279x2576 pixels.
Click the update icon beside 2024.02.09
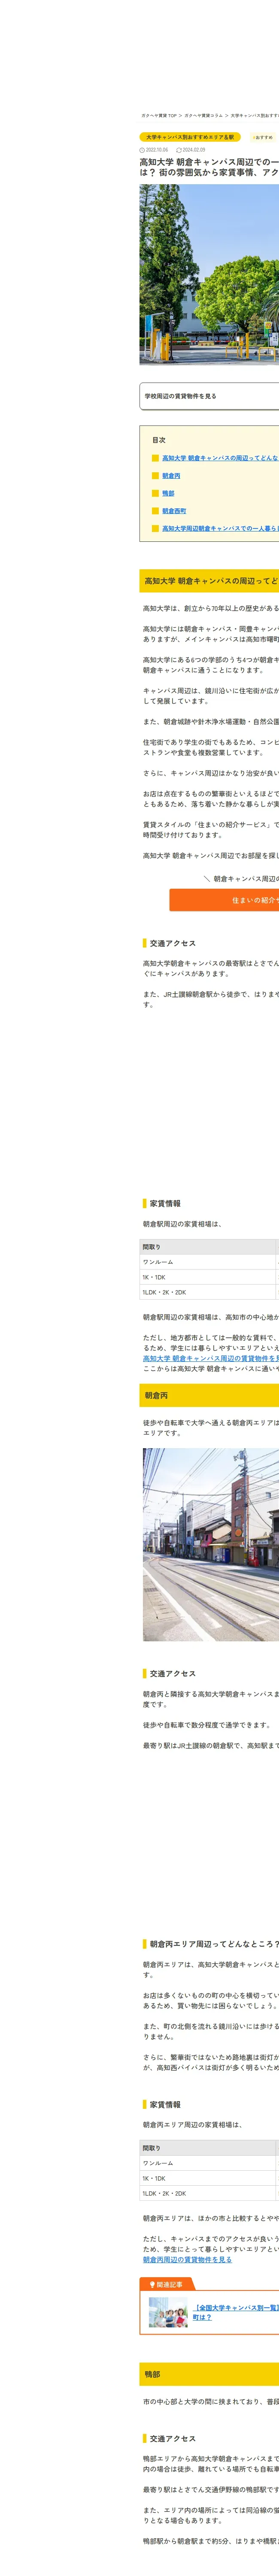pos(179,150)
